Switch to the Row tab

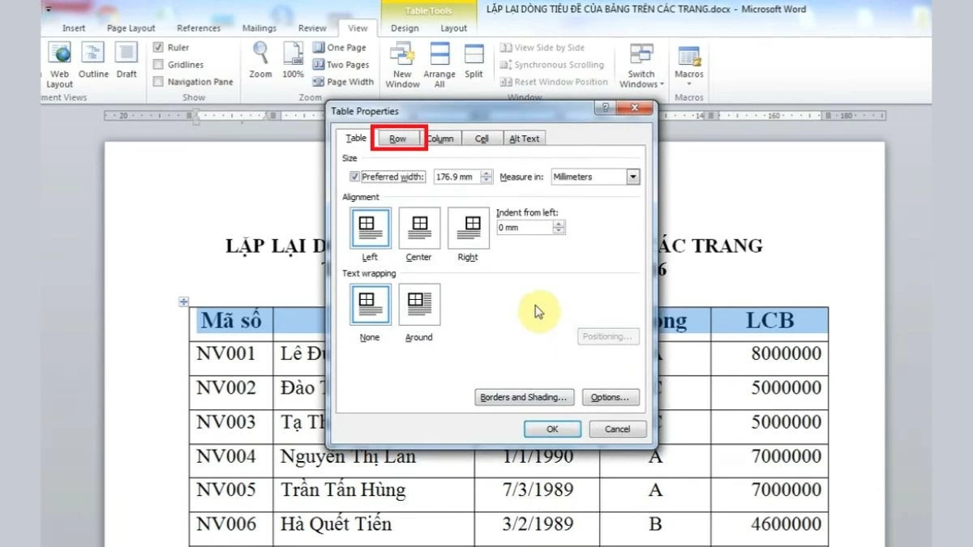398,138
